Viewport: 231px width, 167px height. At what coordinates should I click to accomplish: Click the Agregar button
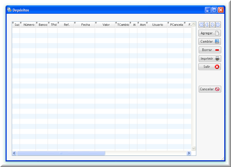click(x=210, y=33)
